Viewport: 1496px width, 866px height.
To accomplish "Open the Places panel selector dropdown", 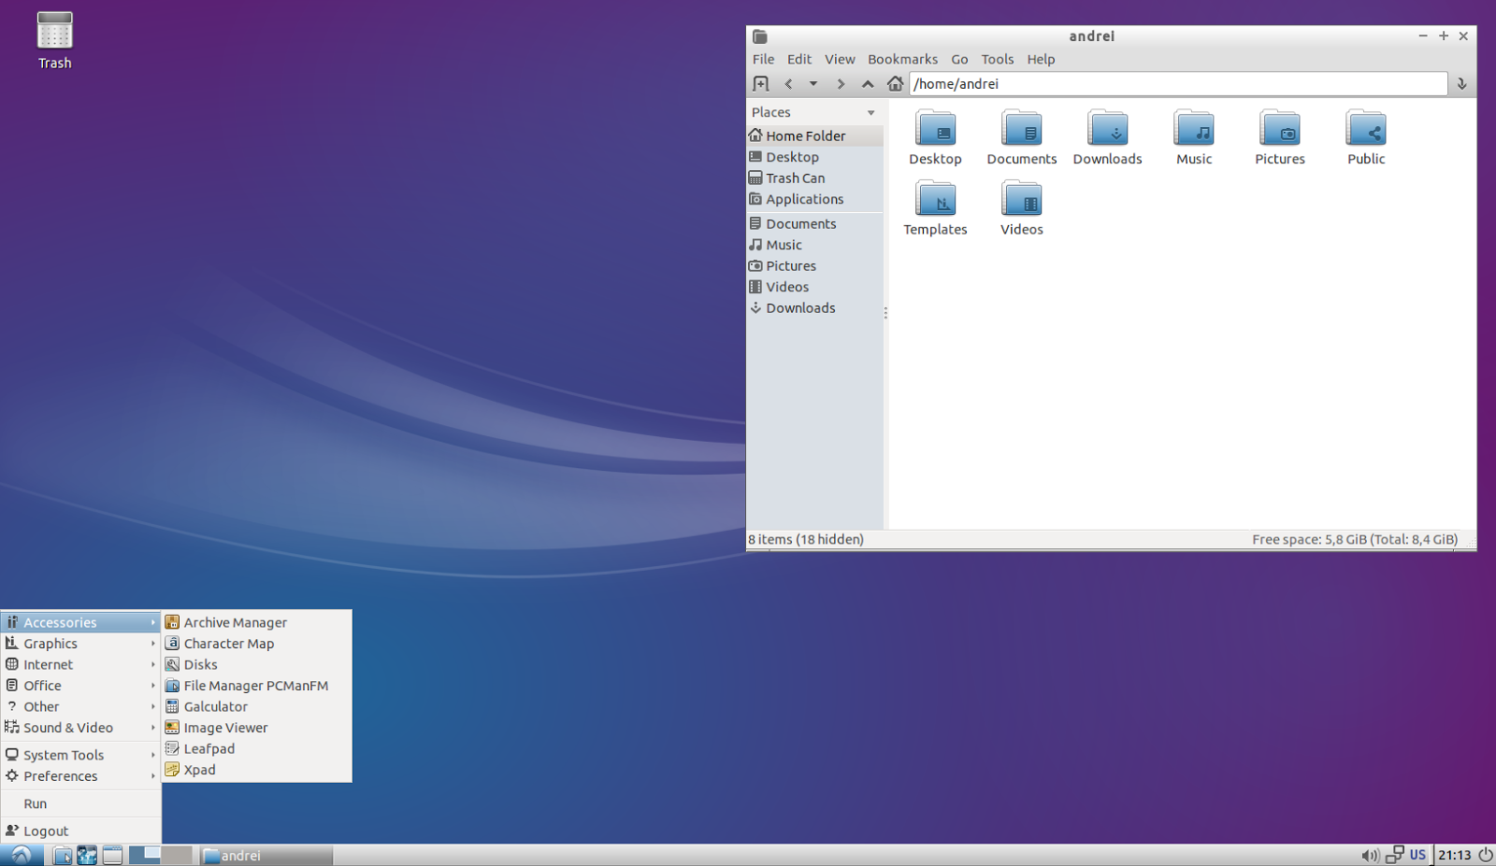I will pyautogui.click(x=870, y=112).
